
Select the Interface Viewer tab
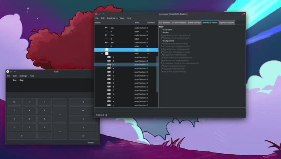tap(210, 23)
